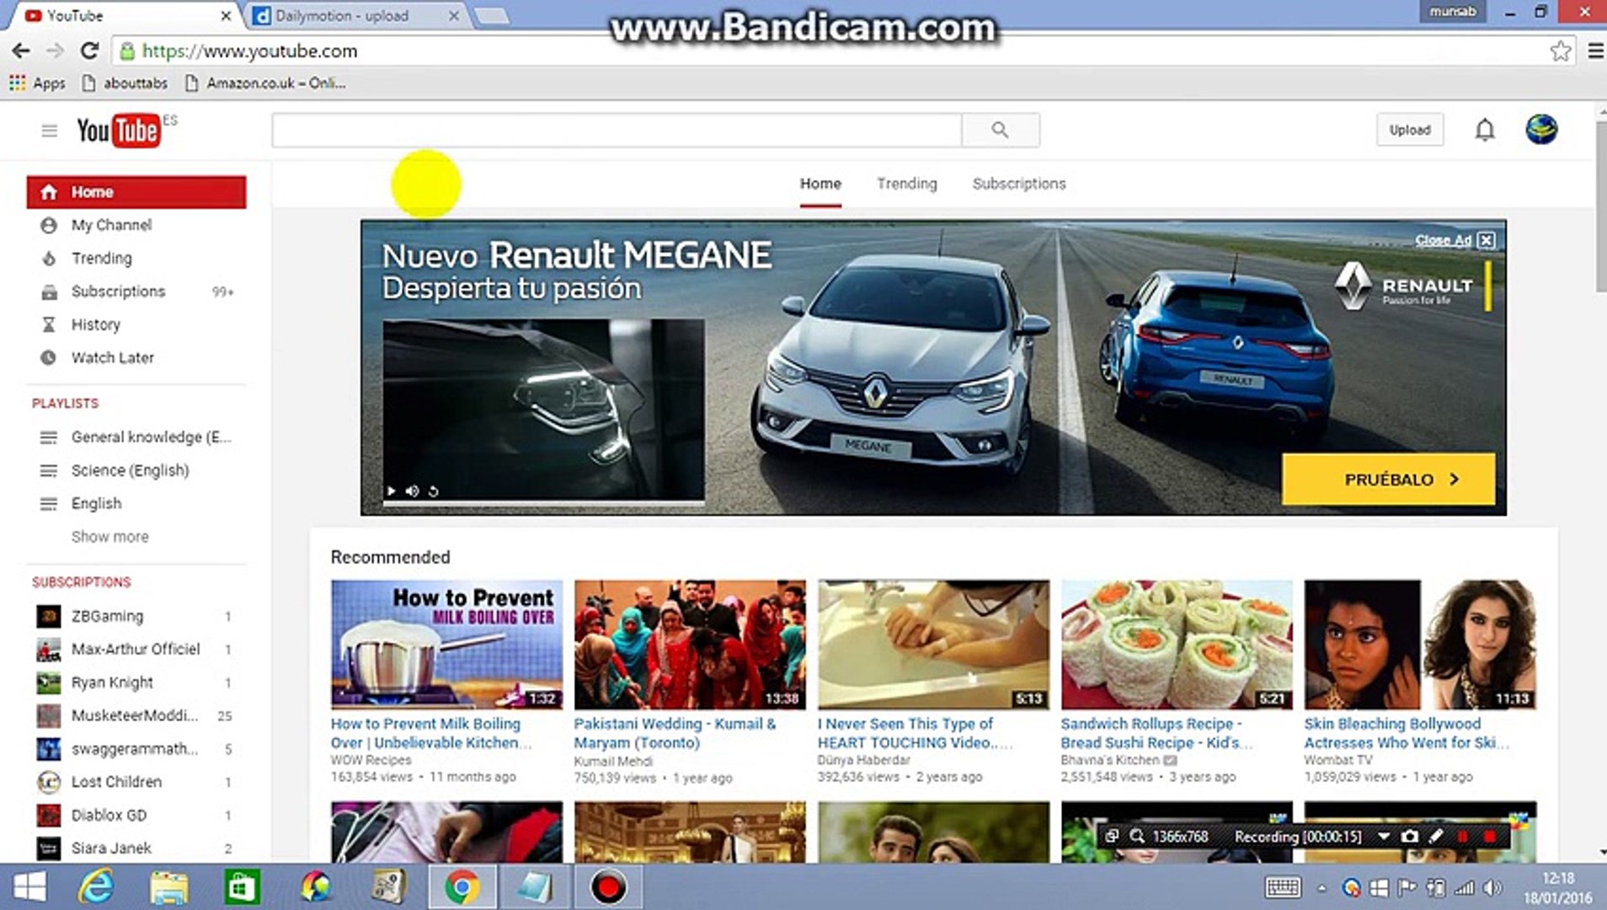
Task: Mute the Renault ad audio
Action: pyautogui.click(x=412, y=490)
